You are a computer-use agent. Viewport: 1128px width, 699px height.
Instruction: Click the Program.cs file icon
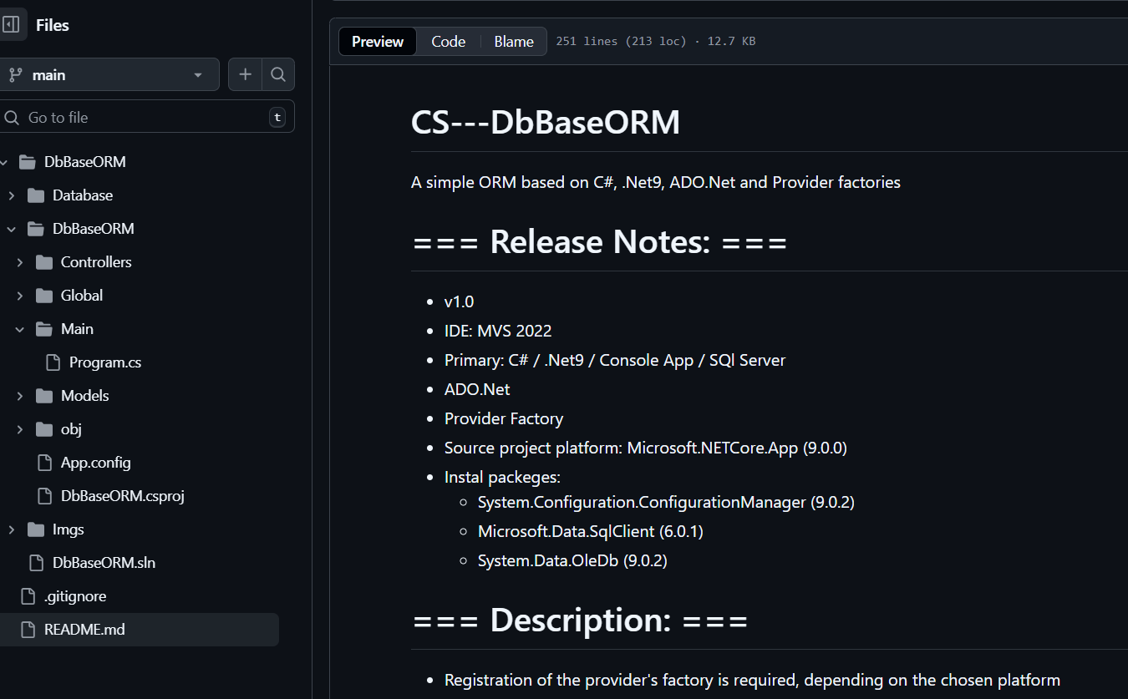pos(53,362)
